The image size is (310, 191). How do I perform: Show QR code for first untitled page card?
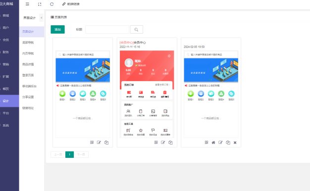[92, 142]
